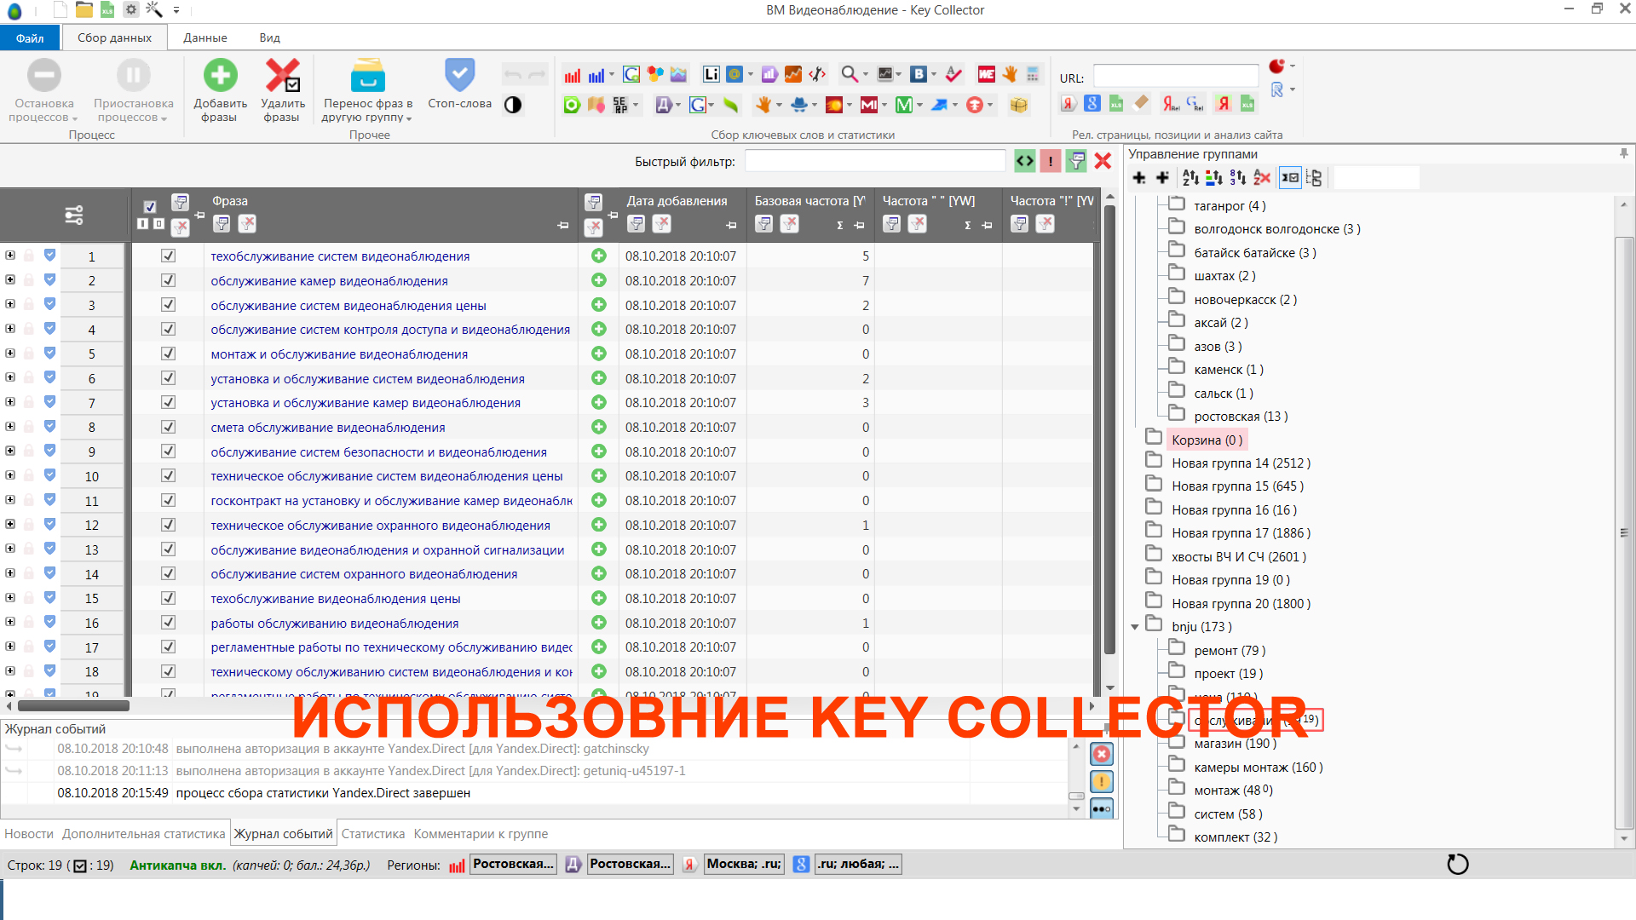
Task: Open the Новости bottom tab
Action: pos(29,834)
